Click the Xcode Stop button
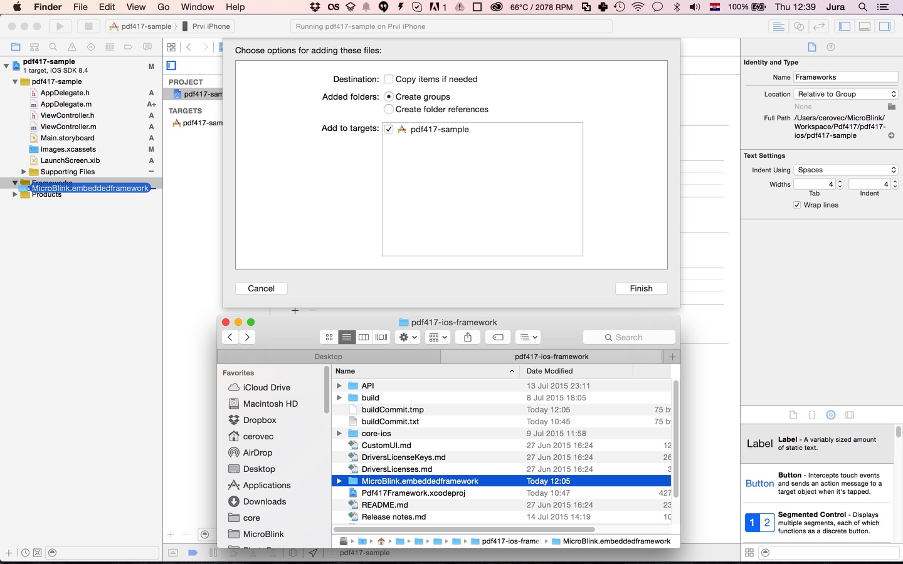Screen dimensions: 903x564 tap(88, 26)
